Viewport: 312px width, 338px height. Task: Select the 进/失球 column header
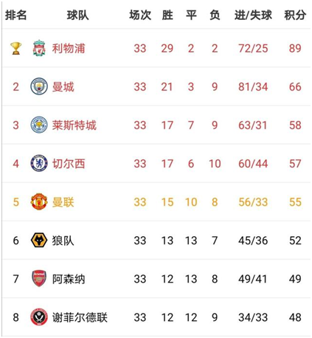253,15
